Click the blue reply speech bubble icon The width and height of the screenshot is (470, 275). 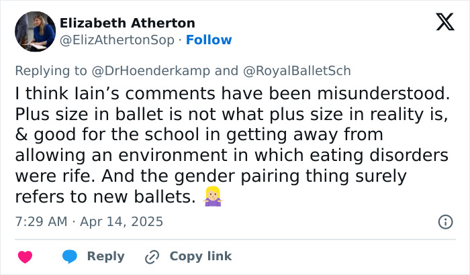(x=70, y=256)
